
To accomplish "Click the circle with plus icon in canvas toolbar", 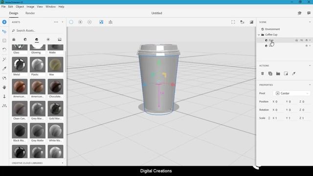I will (80, 22).
